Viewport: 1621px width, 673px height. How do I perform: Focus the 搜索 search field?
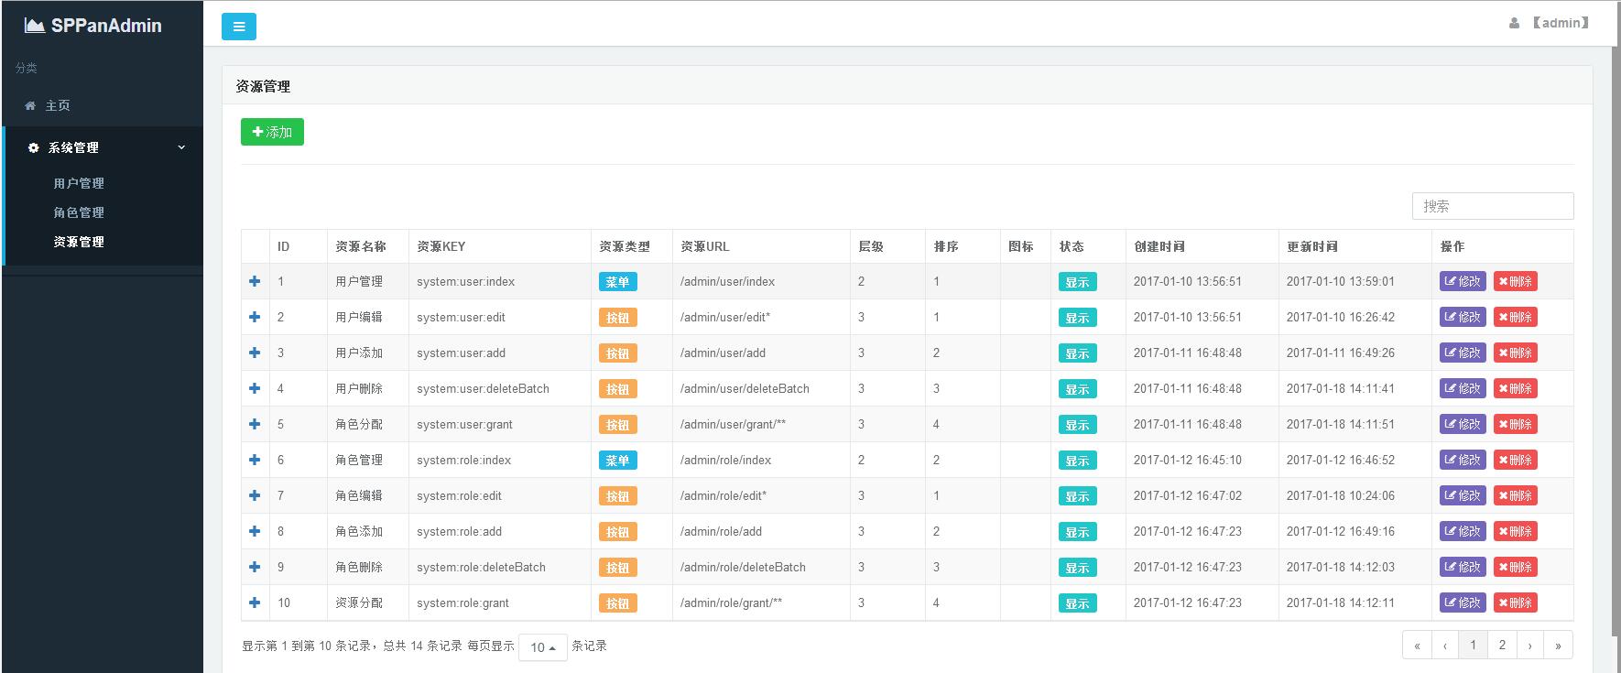(1493, 206)
